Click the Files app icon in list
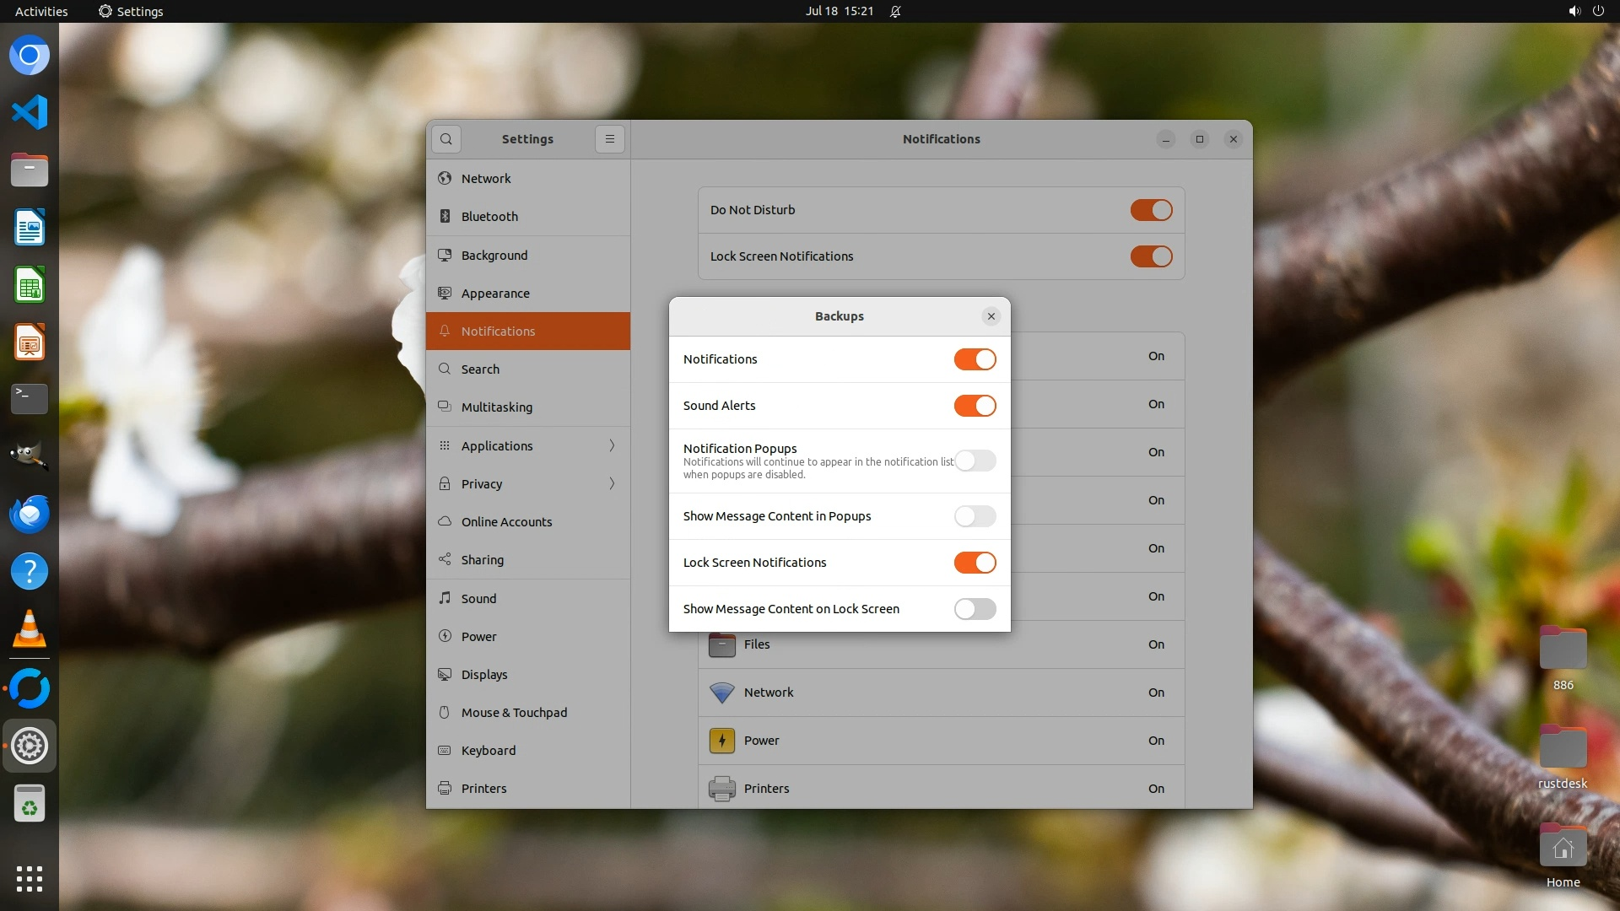 coord(721,645)
